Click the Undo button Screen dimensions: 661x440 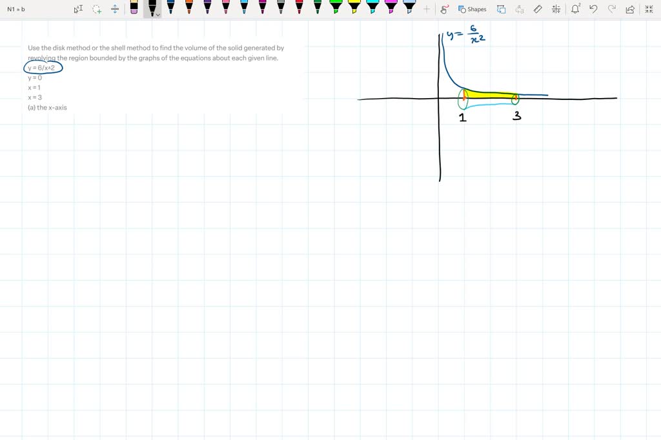coord(594,9)
